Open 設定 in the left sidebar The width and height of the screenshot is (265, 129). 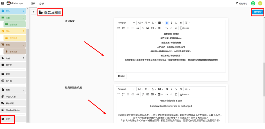click(8, 119)
